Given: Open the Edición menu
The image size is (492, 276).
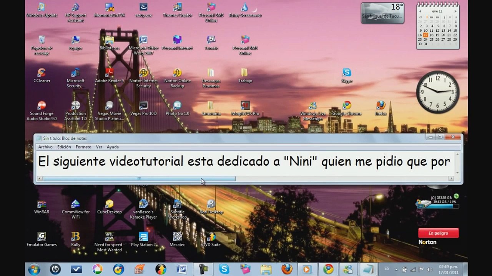Looking at the screenshot, I should [64, 147].
